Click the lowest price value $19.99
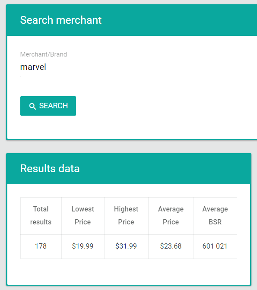 pos(83,246)
